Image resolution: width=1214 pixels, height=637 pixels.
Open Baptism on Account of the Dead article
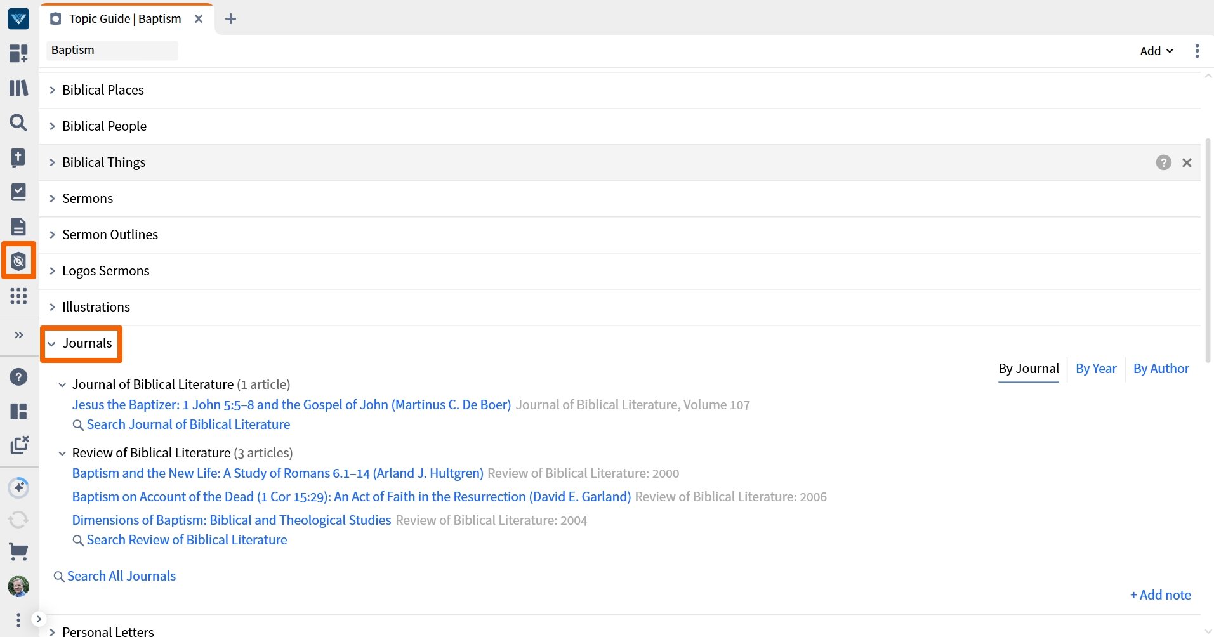point(352,497)
